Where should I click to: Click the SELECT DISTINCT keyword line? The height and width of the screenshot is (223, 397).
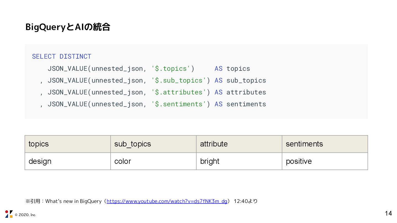tap(61, 56)
